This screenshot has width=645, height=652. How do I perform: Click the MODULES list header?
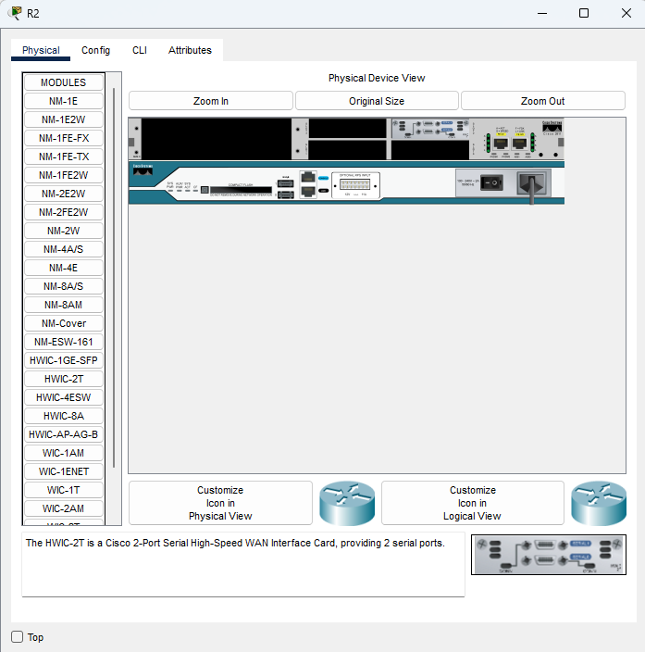64,82
